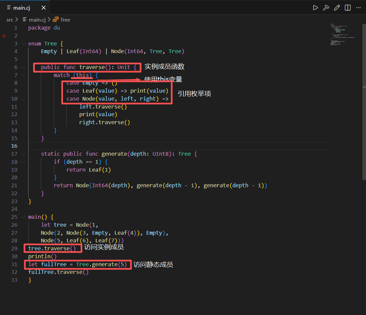Image resolution: width=366 pixels, height=315 pixels.
Task: Click line number 33 in the gutter
Action: click(x=14, y=280)
